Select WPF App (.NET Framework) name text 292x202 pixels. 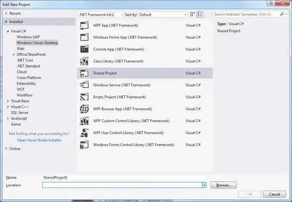tap(116, 25)
